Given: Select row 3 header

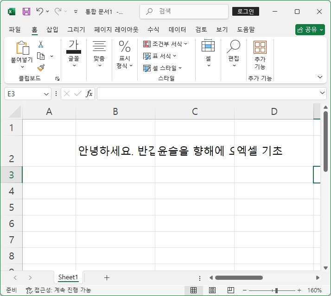Looking at the screenshot, I should pyautogui.click(x=12, y=175).
